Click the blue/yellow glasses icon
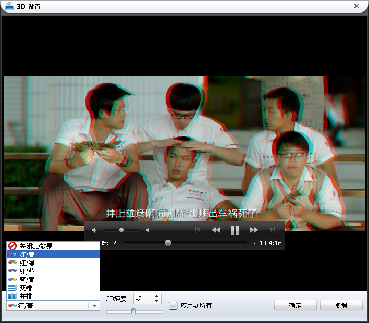Screen dimensions: 369x323 (12, 279)
